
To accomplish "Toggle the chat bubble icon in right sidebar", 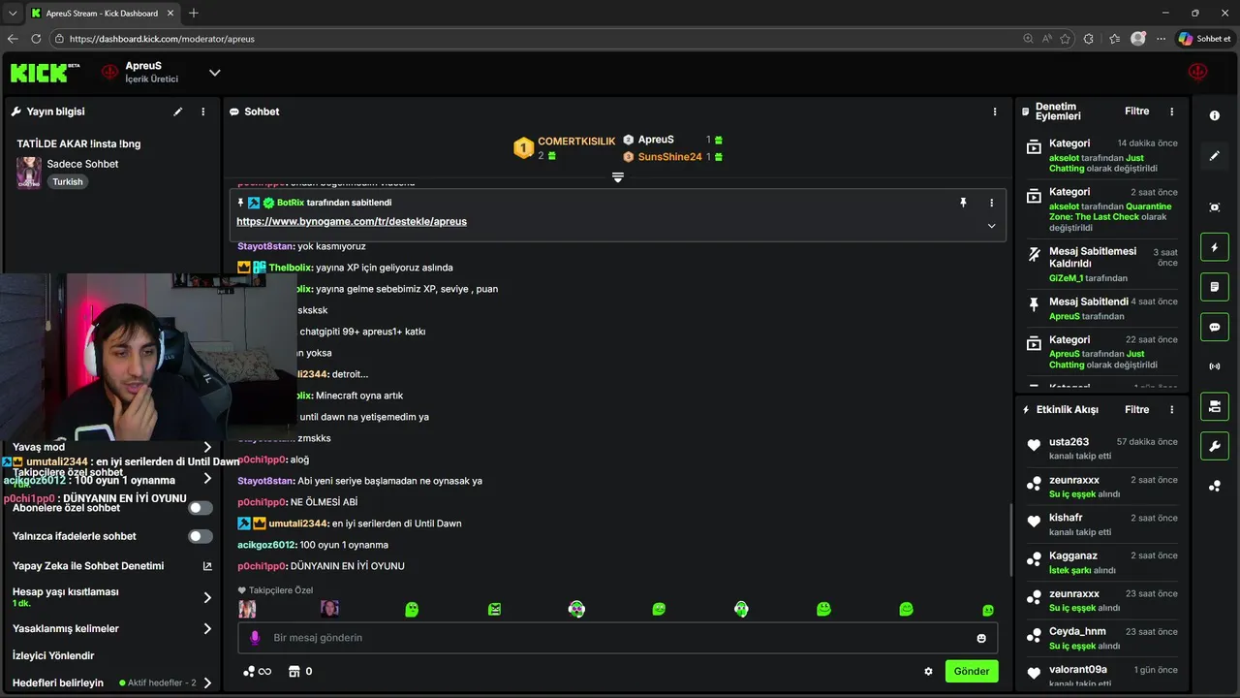I will tap(1214, 327).
